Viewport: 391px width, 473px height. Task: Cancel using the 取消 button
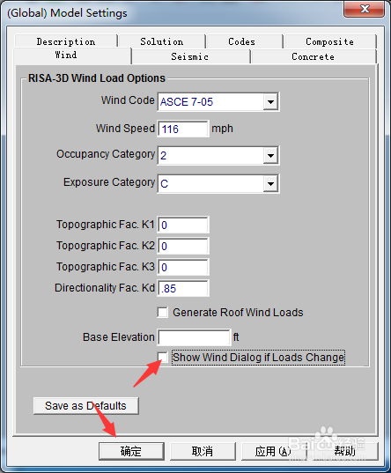(203, 451)
